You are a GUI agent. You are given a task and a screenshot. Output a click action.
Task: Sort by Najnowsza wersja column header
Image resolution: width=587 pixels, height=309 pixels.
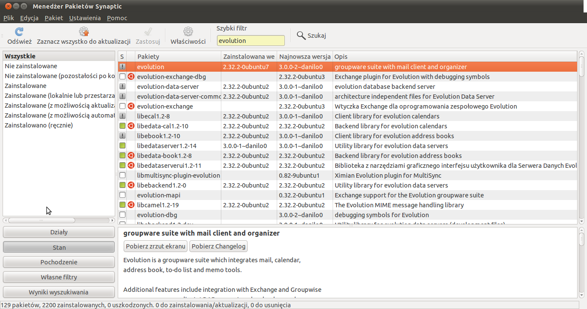coord(305,57)
